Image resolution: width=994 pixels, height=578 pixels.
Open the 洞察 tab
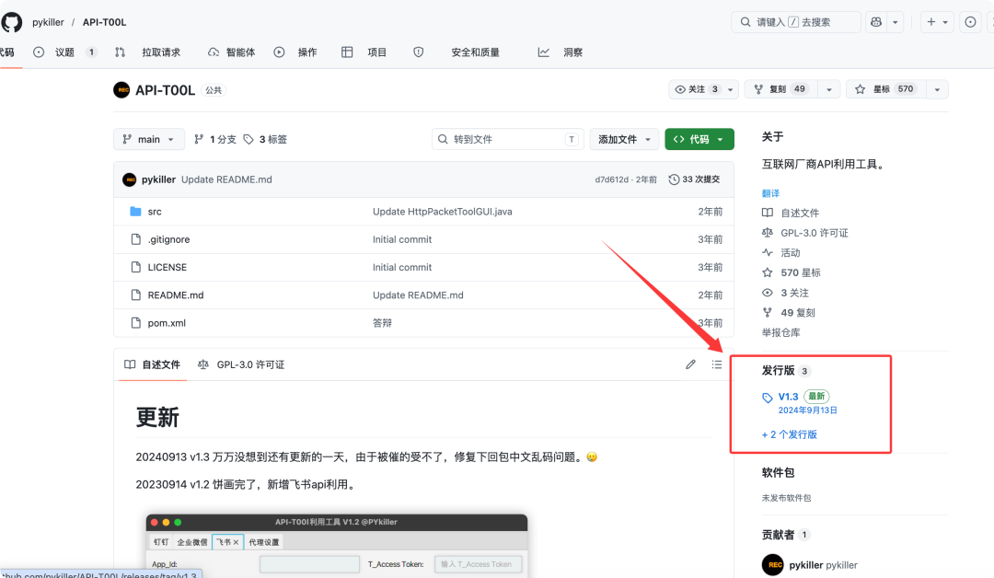point(561,52)
